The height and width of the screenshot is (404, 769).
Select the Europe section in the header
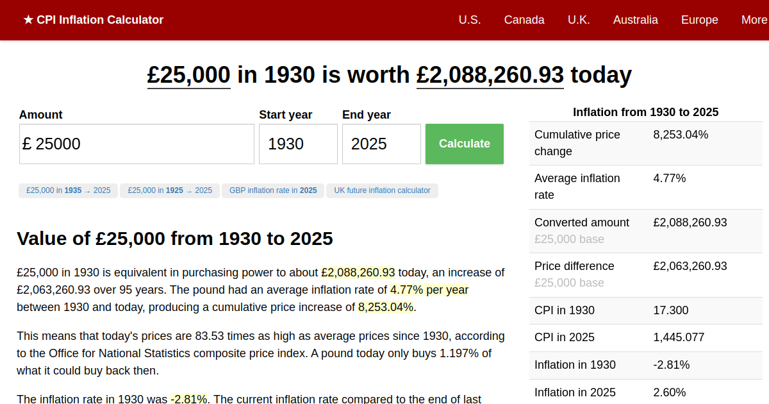(699, 20)
